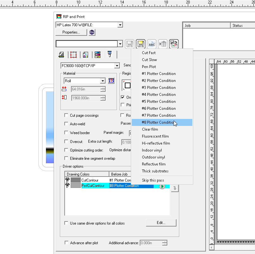Toggle Advance after plot checkbox

pyautogui.click(x=66, y=243)
